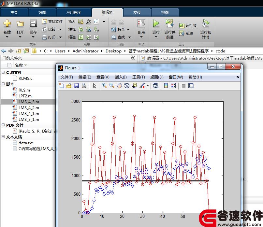
Task: Click the Open (打开) folder icon
Action: [20, 24]
